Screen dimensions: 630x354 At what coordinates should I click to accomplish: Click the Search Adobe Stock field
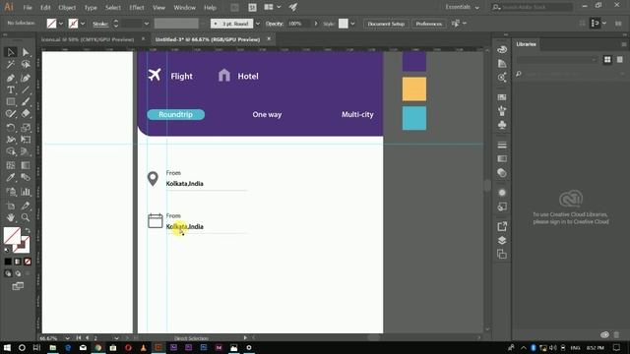click(x=533, y=7)
